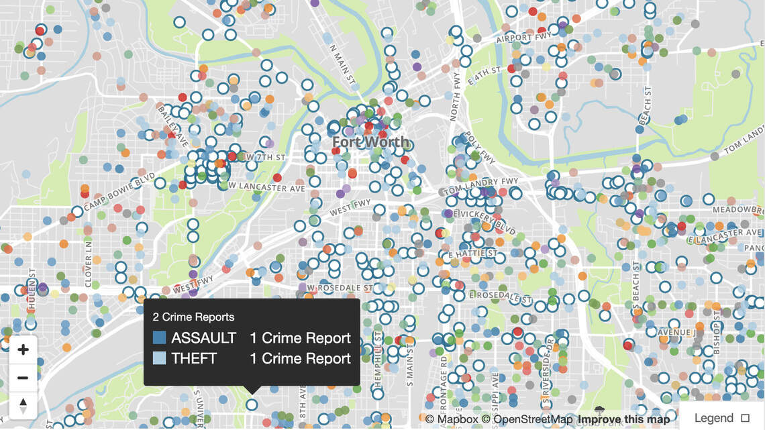Click the N MAIN ST street label
Screen dimensions: 765x430
click(342, 64)
